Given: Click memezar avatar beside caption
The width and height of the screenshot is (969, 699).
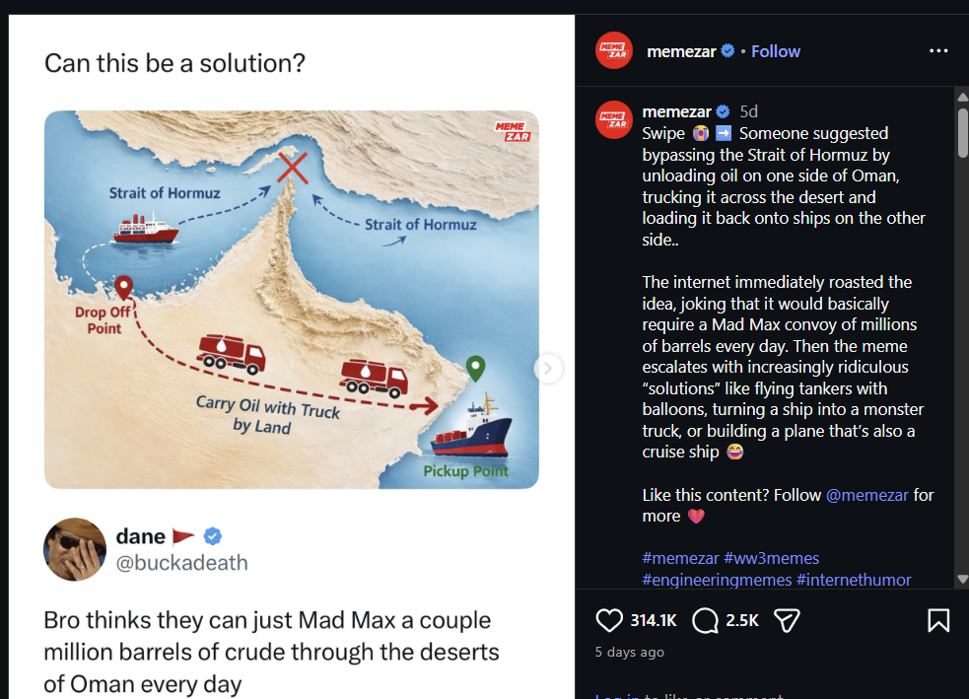Looking at the screenshot, I should click(x=613, y=120).
